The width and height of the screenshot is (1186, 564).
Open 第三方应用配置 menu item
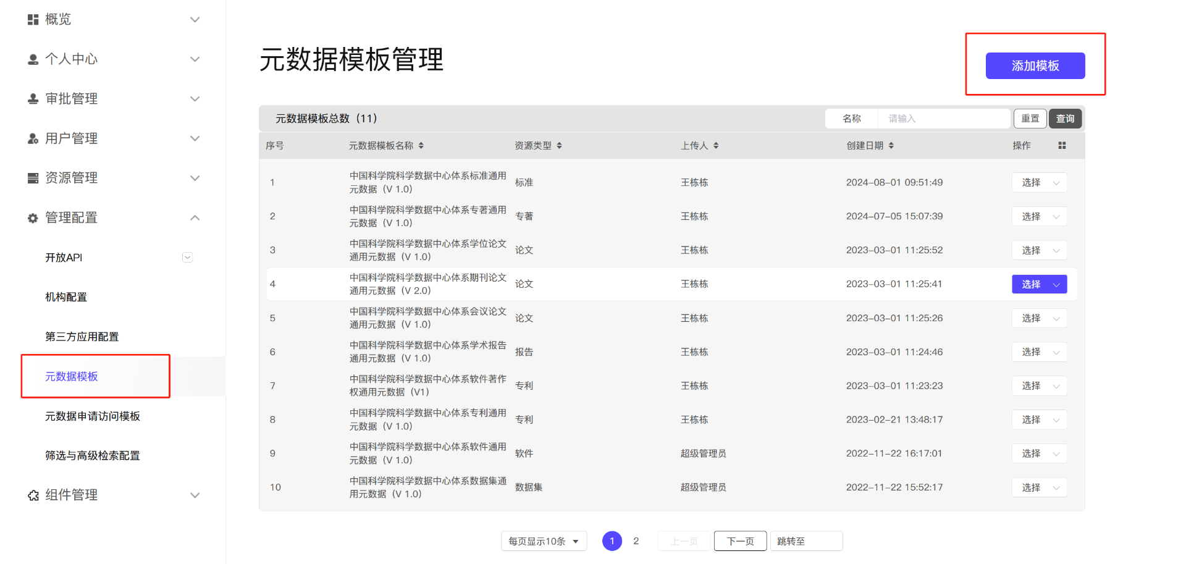(x=82, y=337)
